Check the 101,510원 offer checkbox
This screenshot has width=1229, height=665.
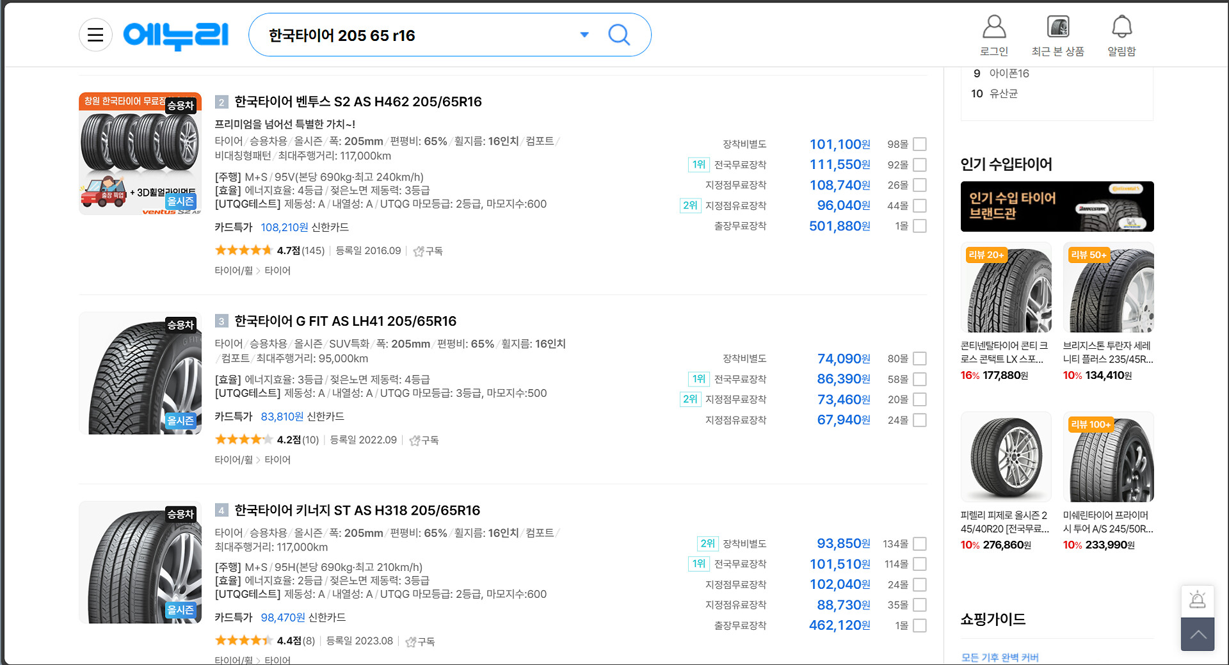click(x=920, y=565)
